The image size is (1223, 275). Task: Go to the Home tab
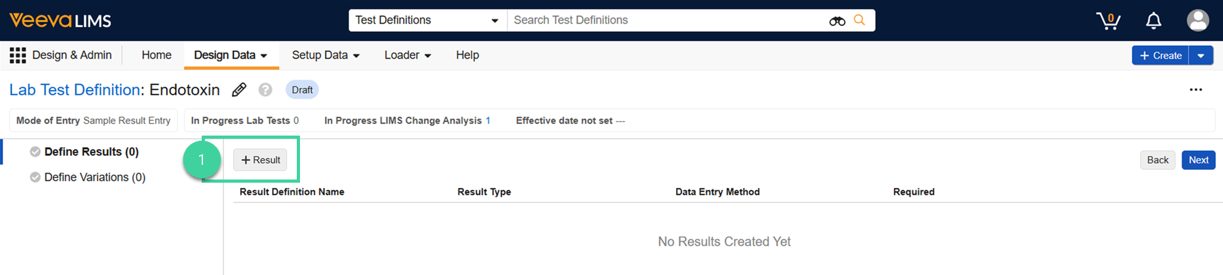[x=156, y=55]
